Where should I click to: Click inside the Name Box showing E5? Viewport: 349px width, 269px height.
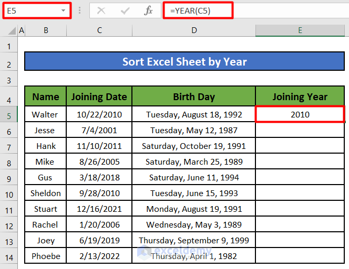coord(32,10)
